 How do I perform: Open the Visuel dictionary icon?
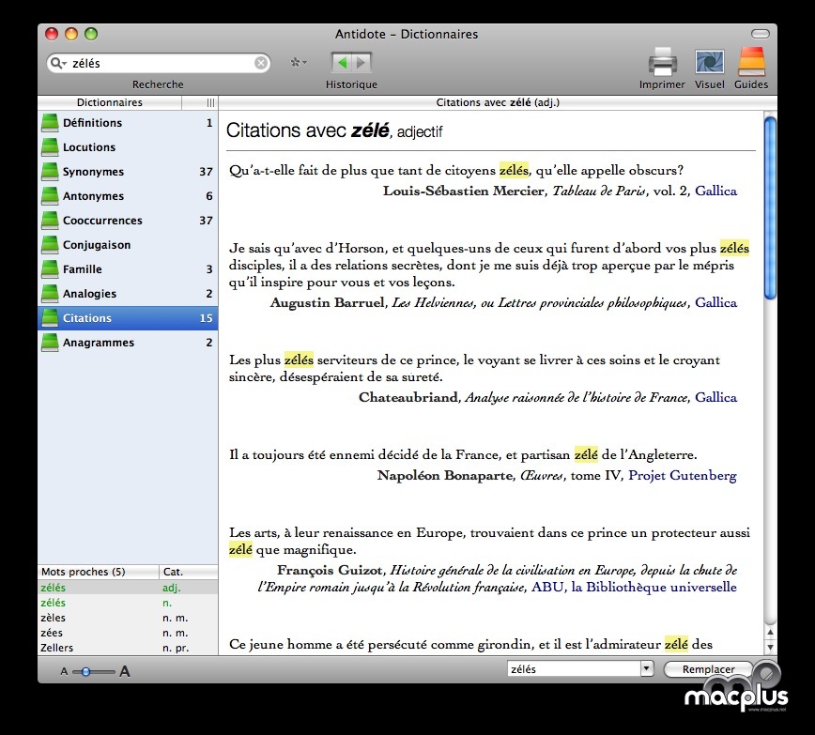(709, 62)
